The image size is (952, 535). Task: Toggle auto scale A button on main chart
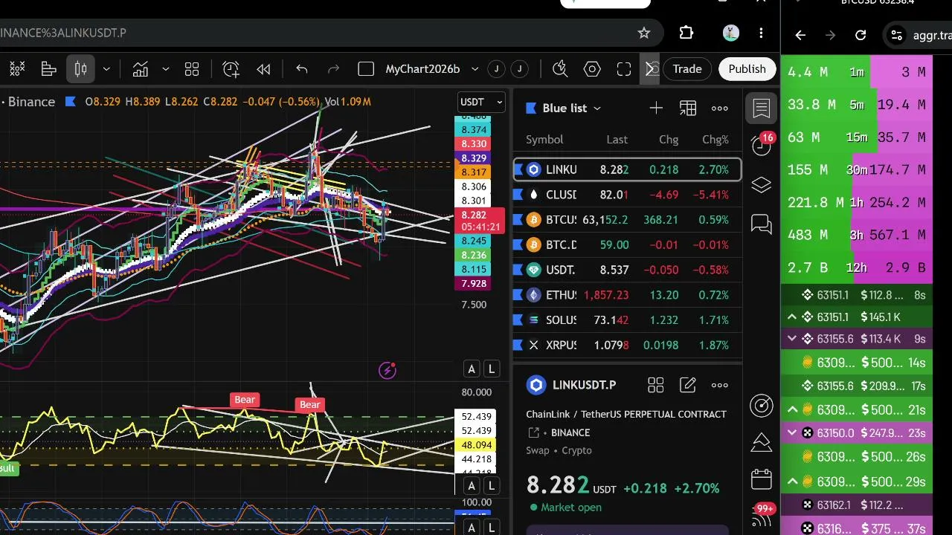(471, 369)
